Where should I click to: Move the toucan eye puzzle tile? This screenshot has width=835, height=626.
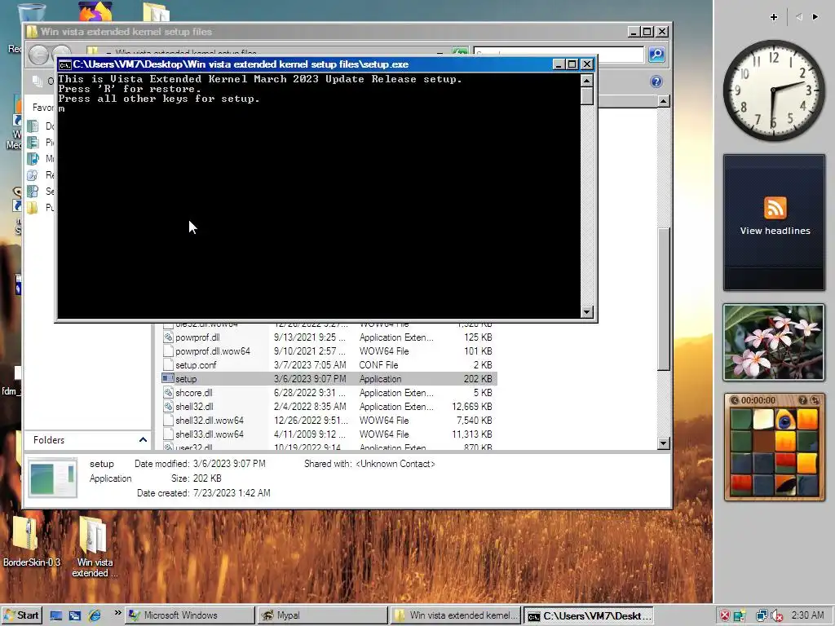click(x=784, y=420)
